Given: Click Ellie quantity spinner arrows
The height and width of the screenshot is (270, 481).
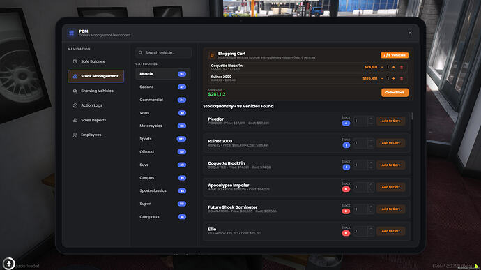Looking at the screenshot, I should (x=371, y=231).
